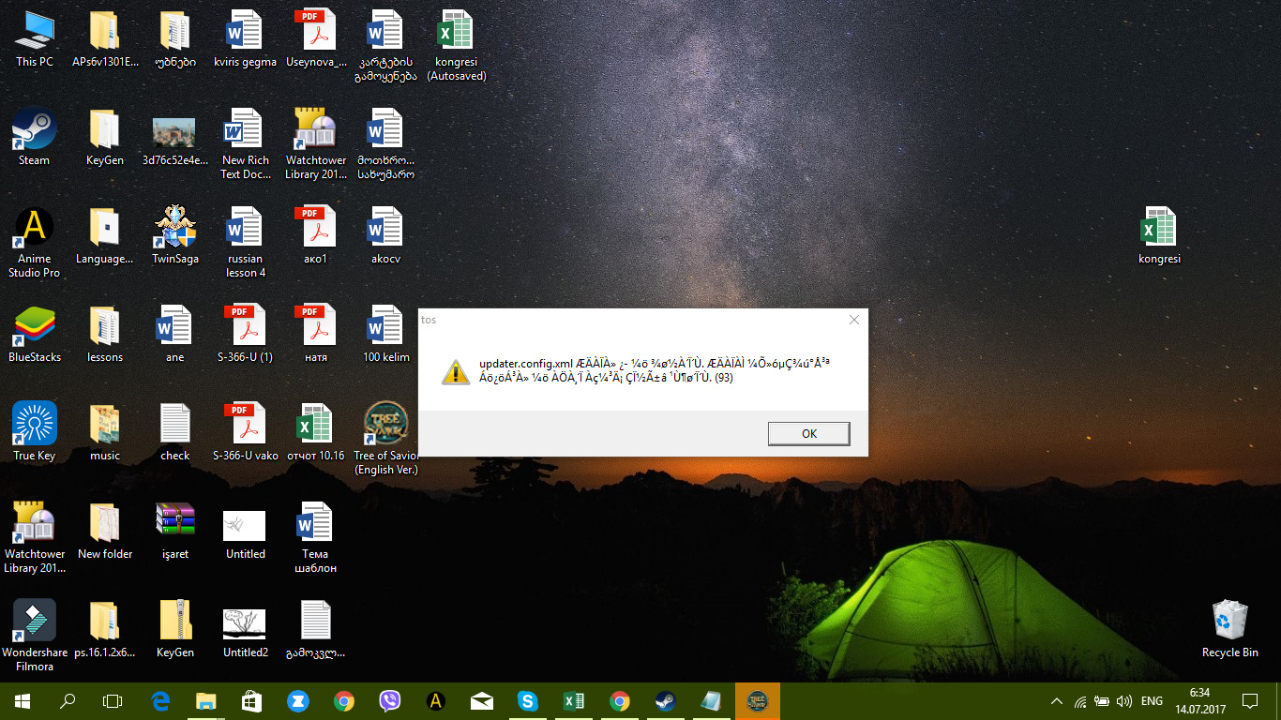Select the Steam desktop shortcut
Screen dimensions: 1281x720
click(35, 131)
